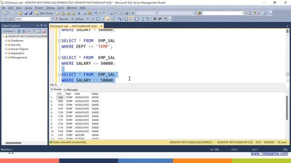Switch to the Messages tab
The image size is (291, 163).
[x=71, y=90]
